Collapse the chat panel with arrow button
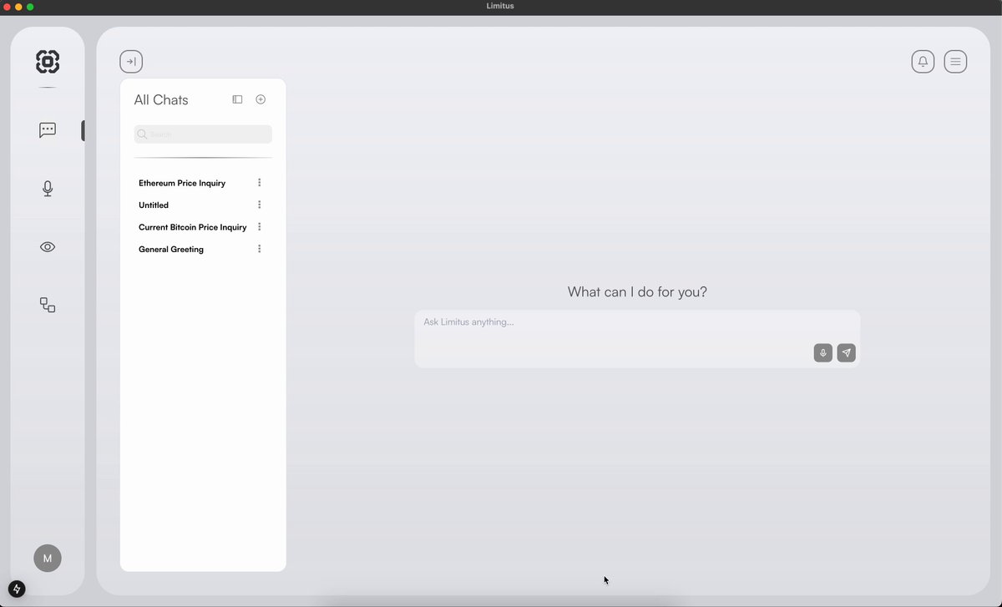The height and width of the screenshot is (607, 1002). point(131,62)
